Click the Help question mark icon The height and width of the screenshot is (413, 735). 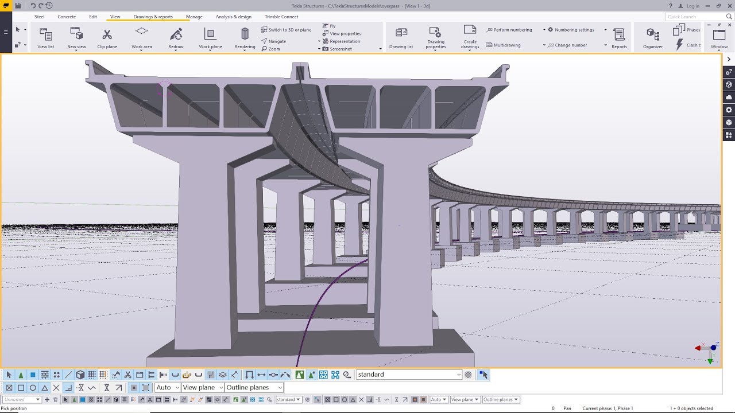(671, 6)
